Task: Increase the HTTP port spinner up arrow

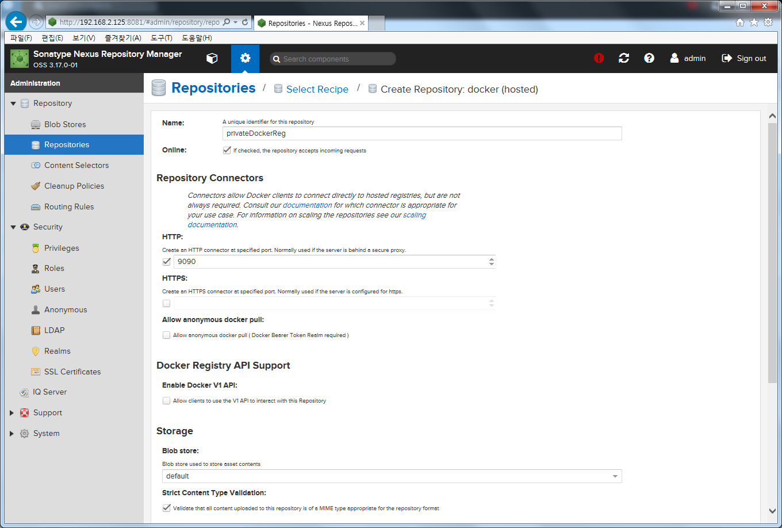Action: [x=491, y=259]
